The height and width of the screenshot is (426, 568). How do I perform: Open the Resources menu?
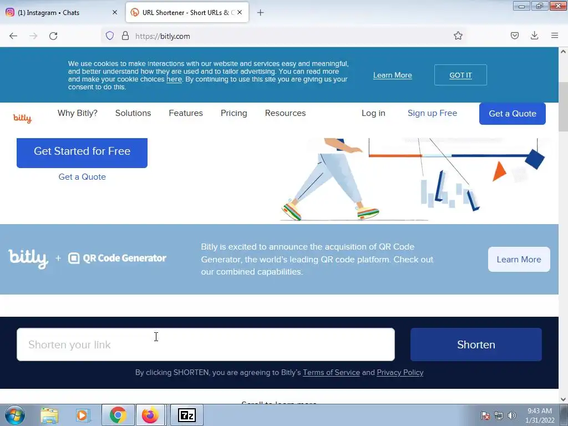286,113
